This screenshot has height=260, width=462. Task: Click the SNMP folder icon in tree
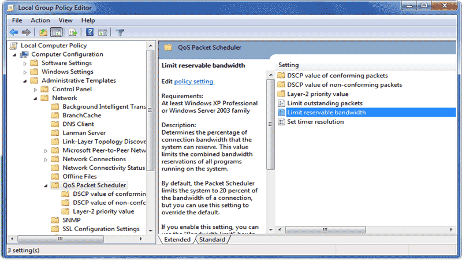[x=55, y=220]
